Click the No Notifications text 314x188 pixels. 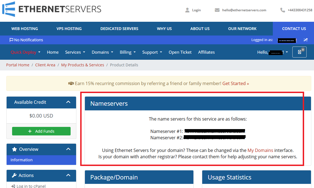point(29,40)
